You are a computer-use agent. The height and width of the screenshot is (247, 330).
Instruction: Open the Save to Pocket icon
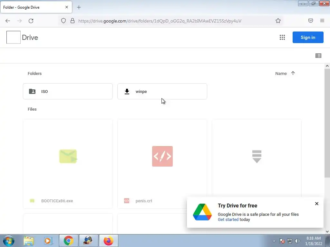click(311, 21)
